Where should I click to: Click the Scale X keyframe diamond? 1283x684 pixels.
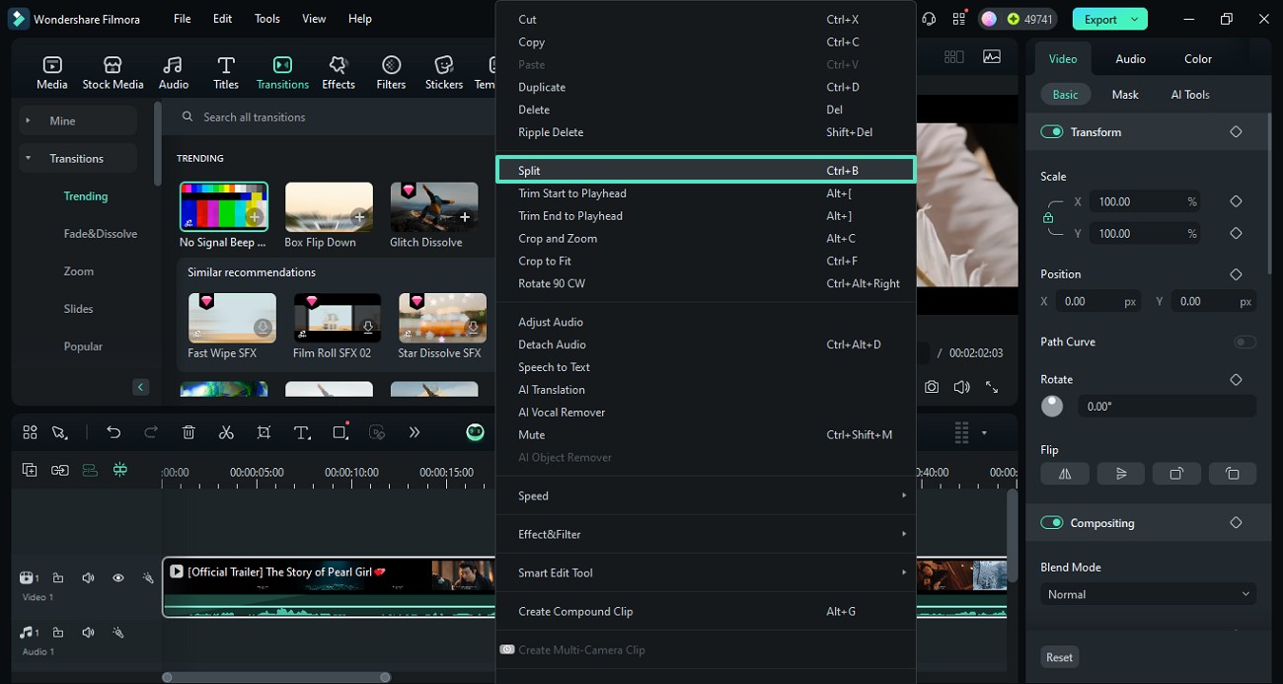click(x=1236, y=201)
